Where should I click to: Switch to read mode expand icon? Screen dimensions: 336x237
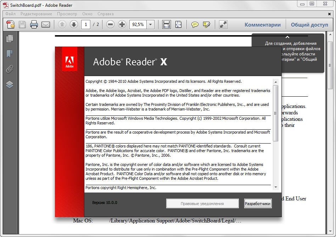click(223, 25)
